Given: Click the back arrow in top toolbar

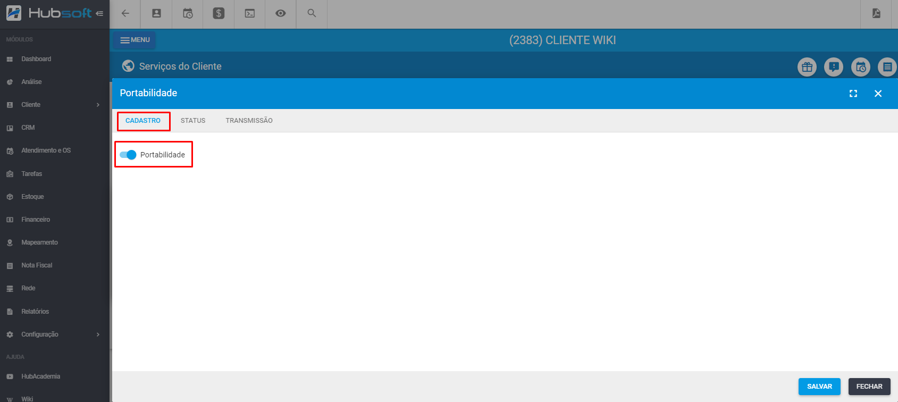Looking at the screenshot, I should pos(125,14).
